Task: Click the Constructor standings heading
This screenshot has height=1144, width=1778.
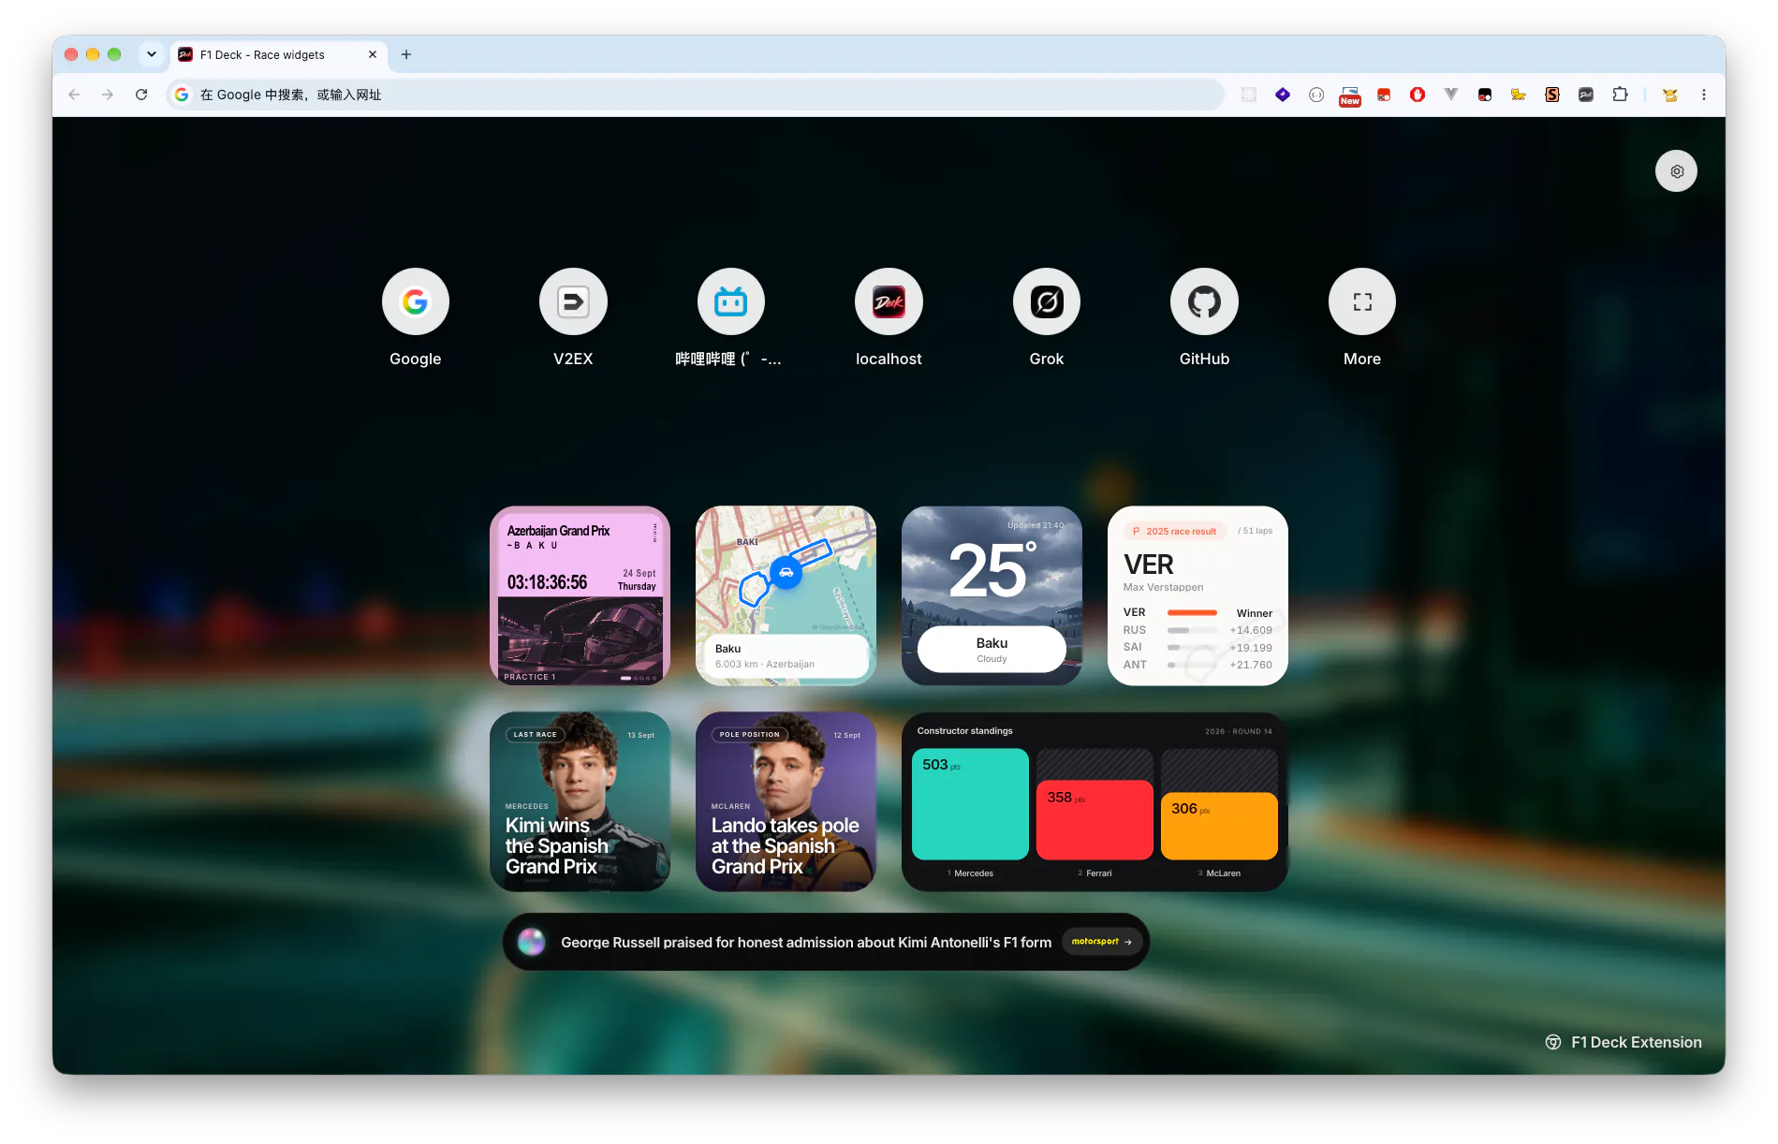Action: coord(964,731)
